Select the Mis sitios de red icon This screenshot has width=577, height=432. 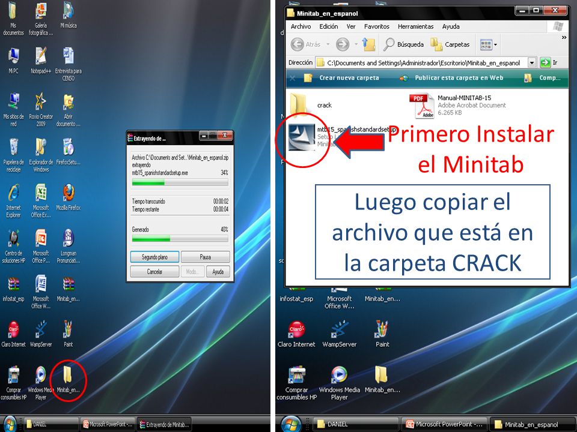point(13,110)
